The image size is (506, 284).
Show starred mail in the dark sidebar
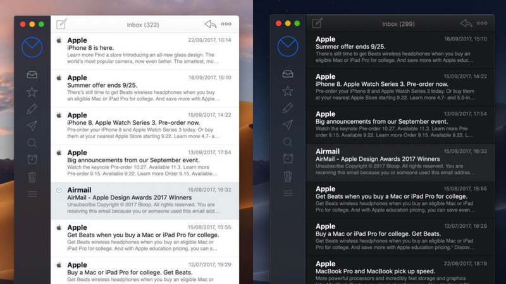point(288,91)
